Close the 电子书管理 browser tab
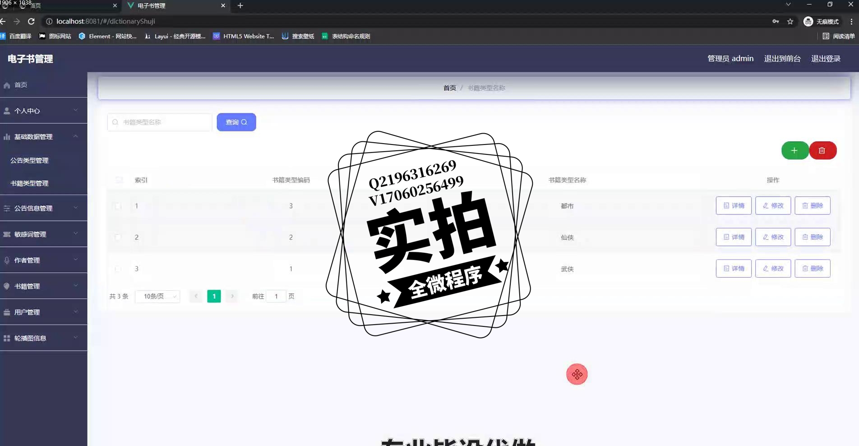The image size is (859, 446). (x=223, y=5)
